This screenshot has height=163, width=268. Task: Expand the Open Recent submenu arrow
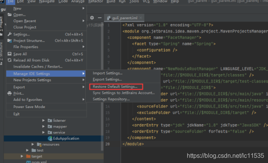(83, 21)
